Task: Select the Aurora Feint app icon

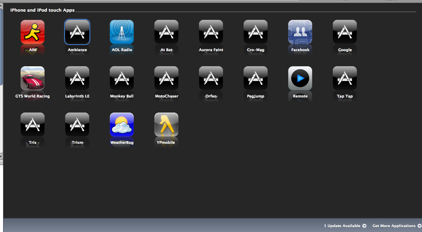Action: 211,32
